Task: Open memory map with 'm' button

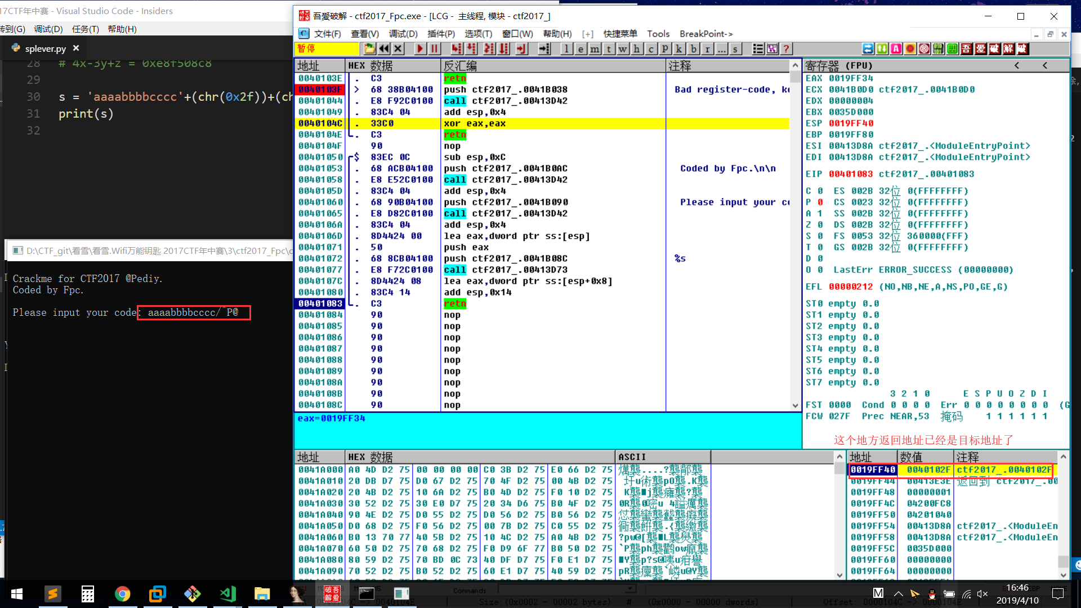Action: click(x=595, y=49)
